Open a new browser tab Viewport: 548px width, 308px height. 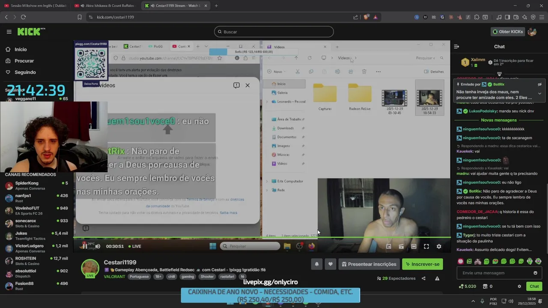pos(216,6)
